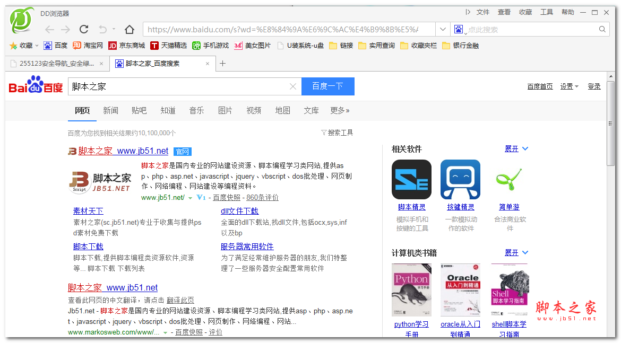Go back to the previous page
This screenshot has width=621, height=343.
pos(49,30)
